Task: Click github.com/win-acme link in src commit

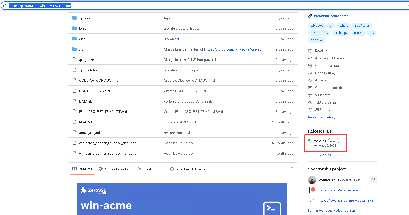Action: pyautogui.click(x=233, y=49)
